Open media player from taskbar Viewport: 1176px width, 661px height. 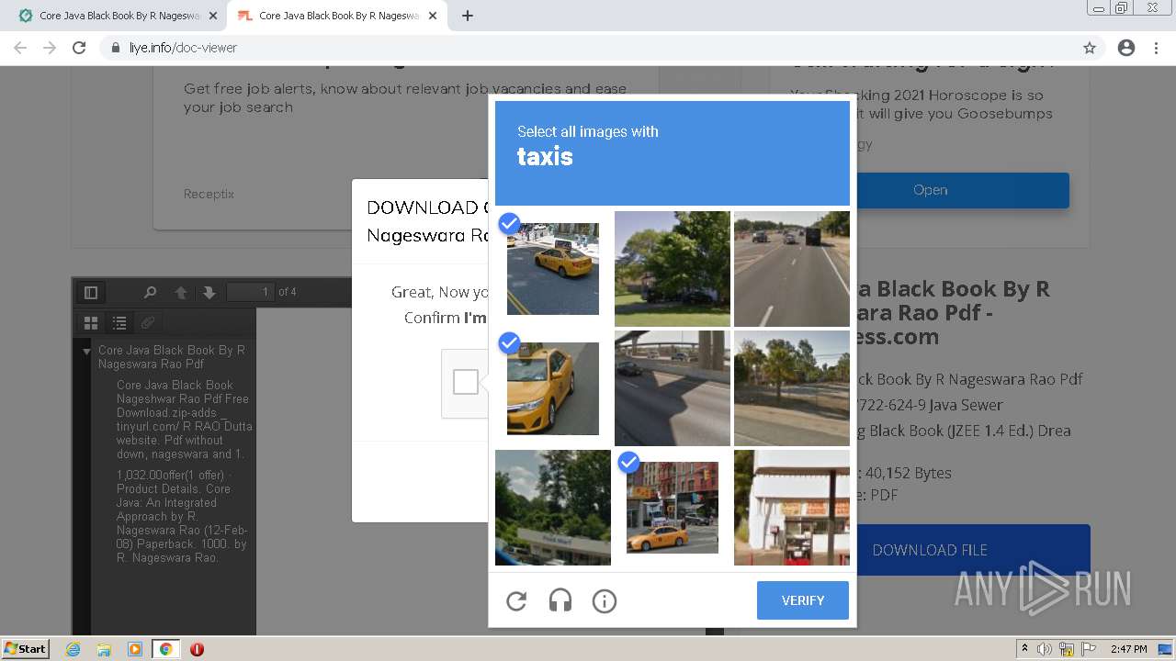coord(135,649)
